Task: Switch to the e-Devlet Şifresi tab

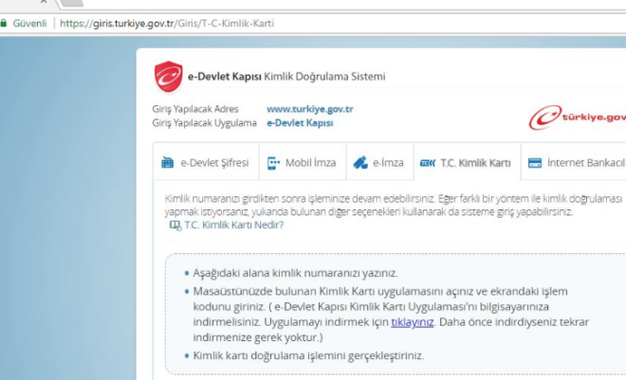Action: [206, 163]
